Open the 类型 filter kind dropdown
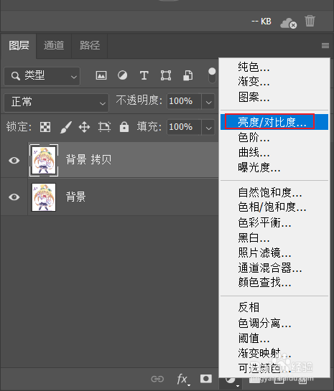334x391 pixels. click(42, 76)
